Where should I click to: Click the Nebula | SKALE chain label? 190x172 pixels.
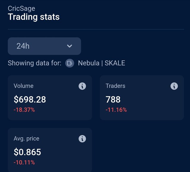coord(102,63)
